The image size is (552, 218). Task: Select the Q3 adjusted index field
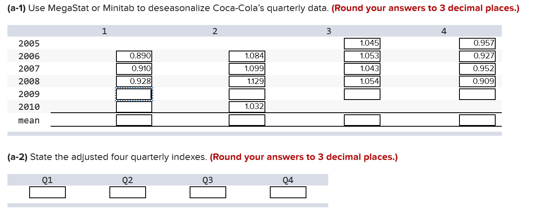[x=208, y=192]
